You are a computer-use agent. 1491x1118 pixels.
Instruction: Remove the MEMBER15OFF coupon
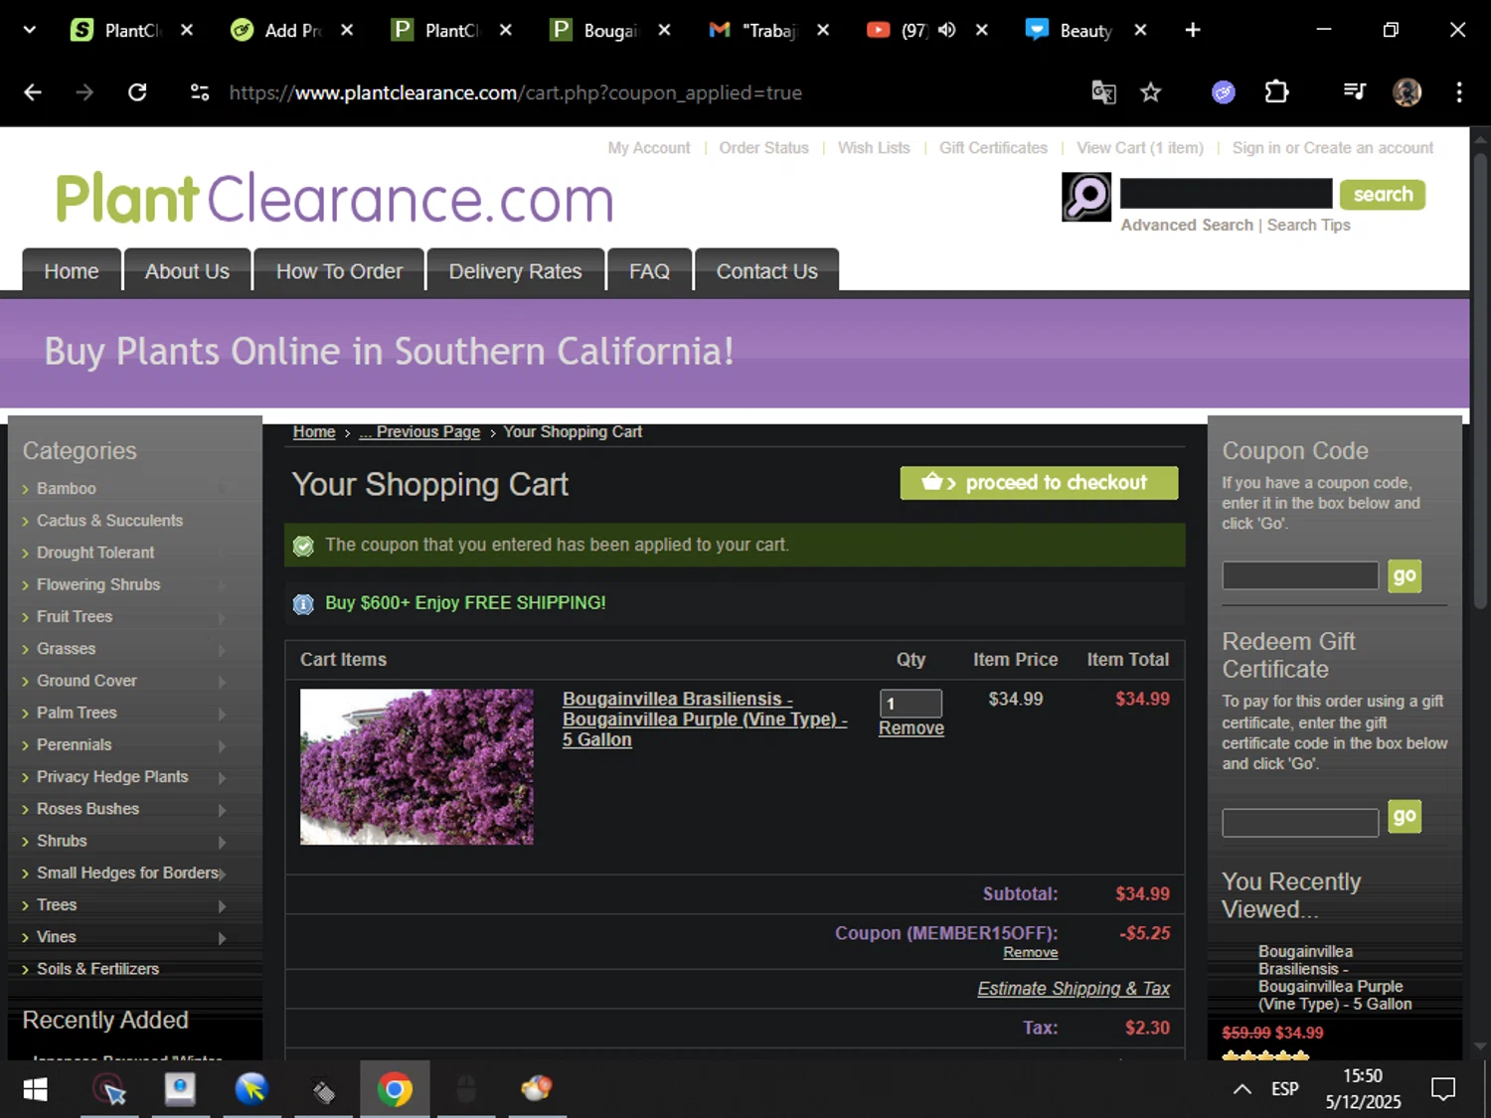coord(1030,952)
